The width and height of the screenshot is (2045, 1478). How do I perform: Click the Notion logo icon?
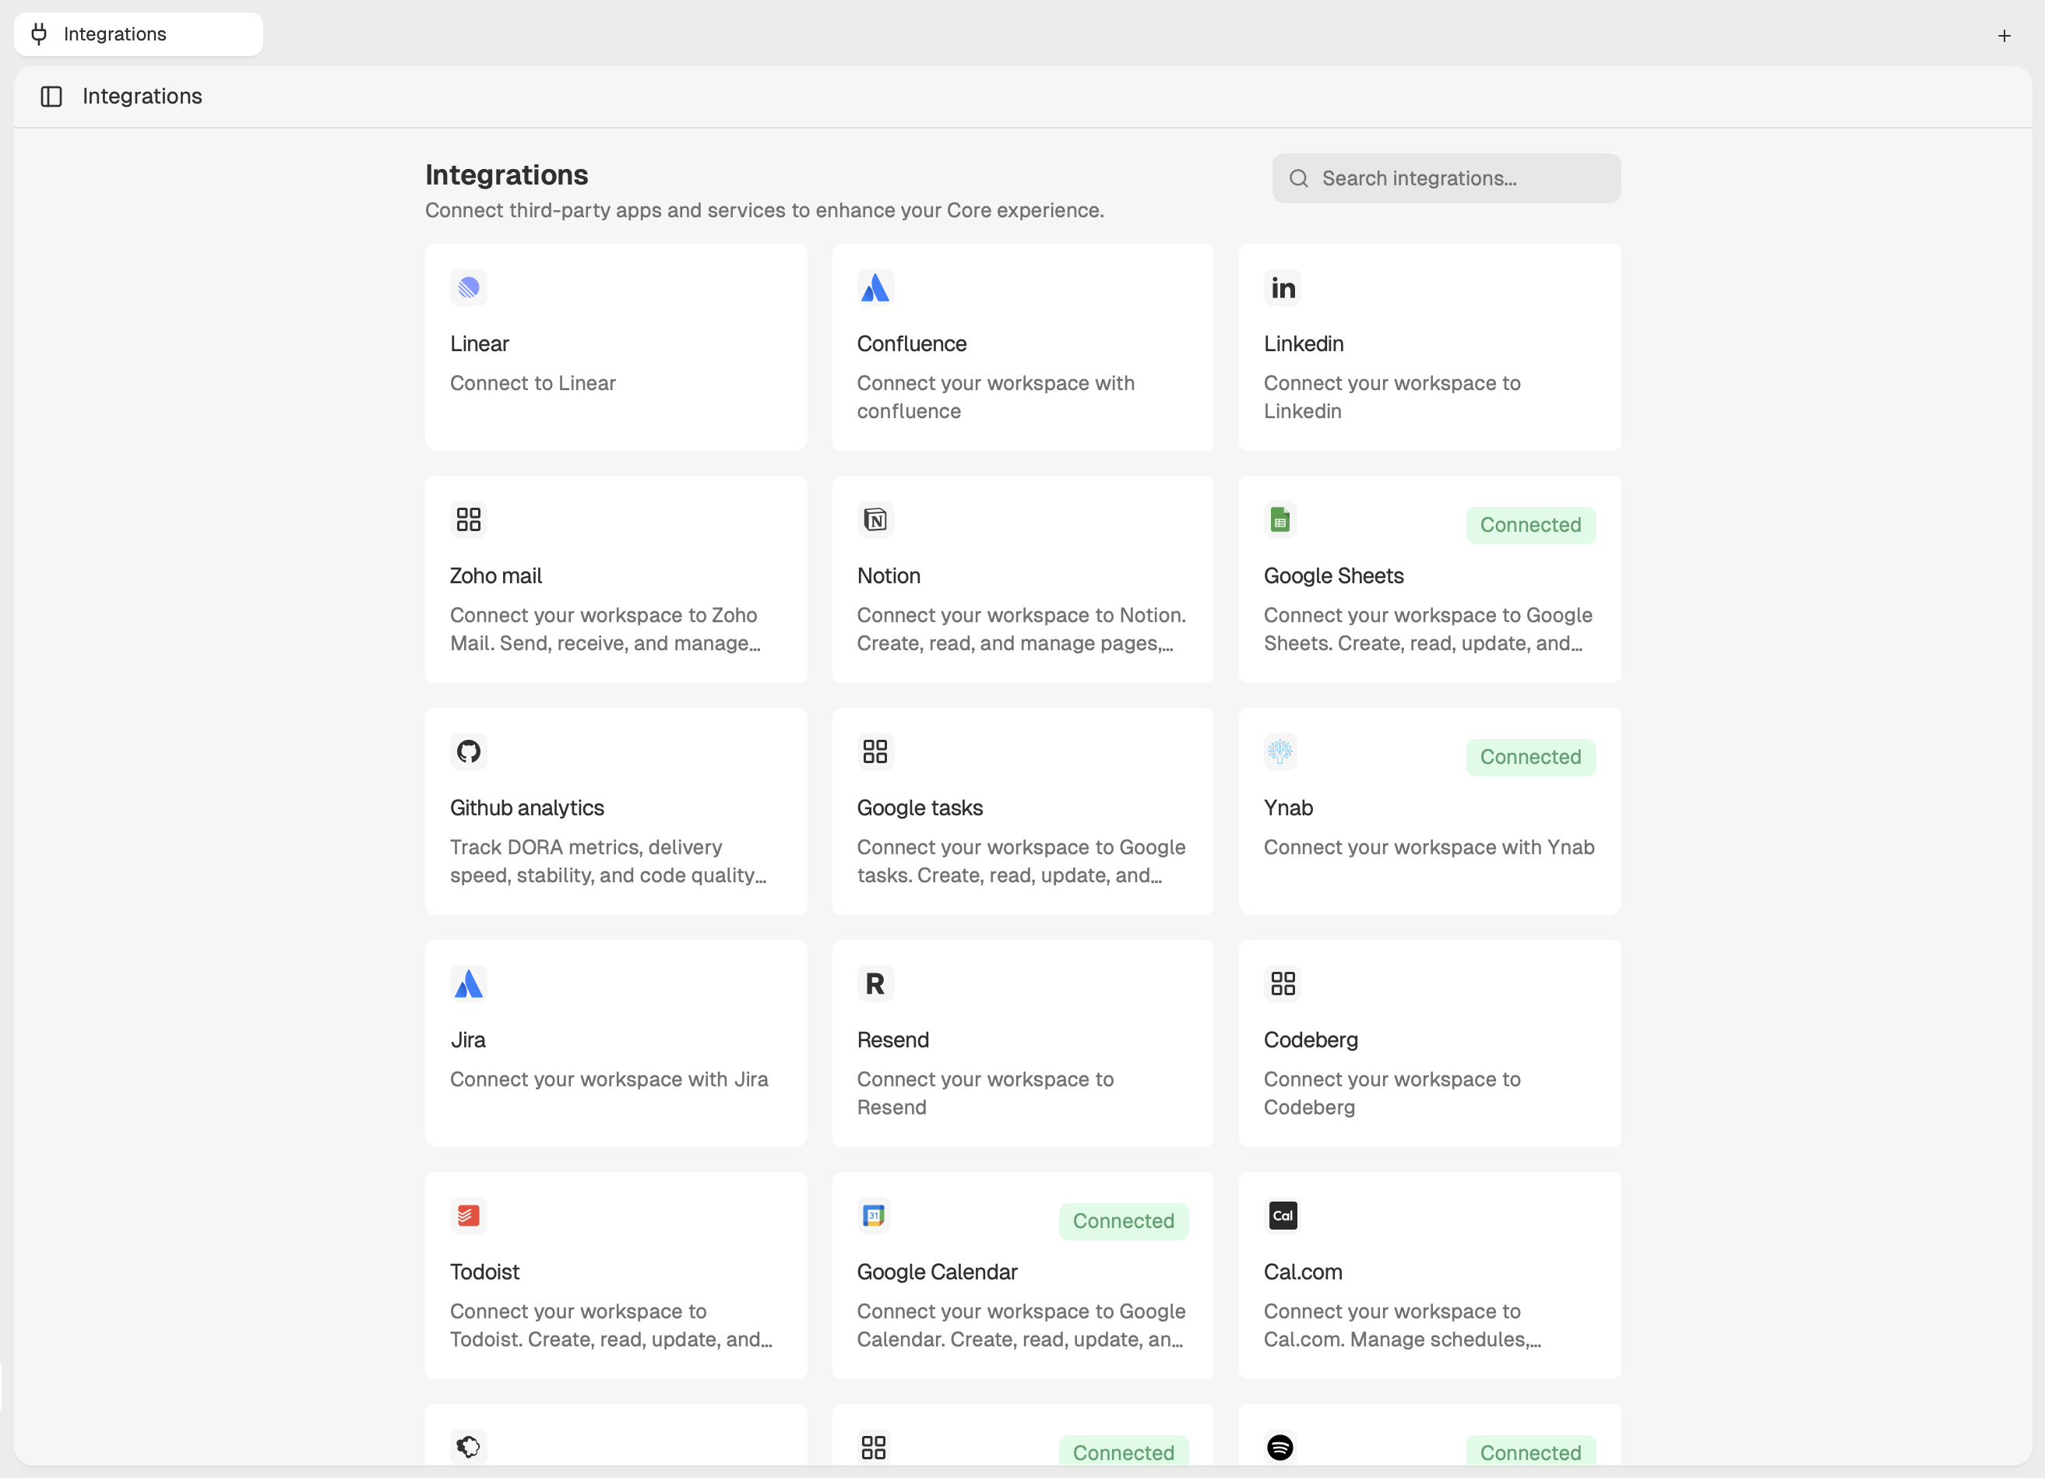(x=875, y=519)
